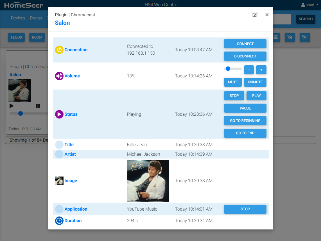Click the HomeSeer logo
The width and height of the screenshot is (321, 241).
point(24,5)
